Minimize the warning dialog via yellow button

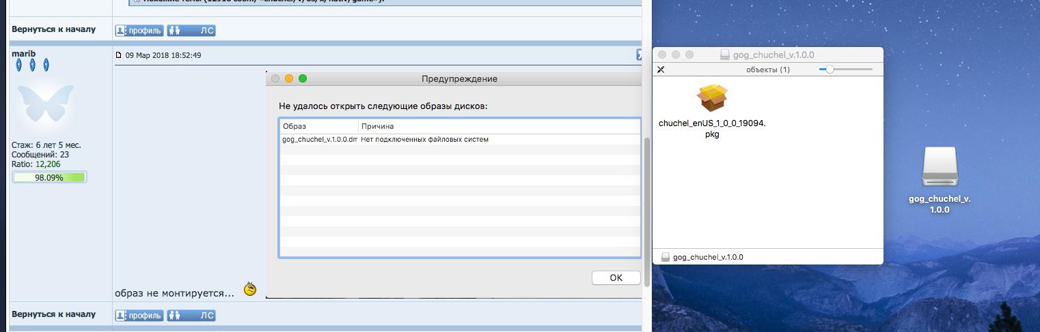[289, 78]
